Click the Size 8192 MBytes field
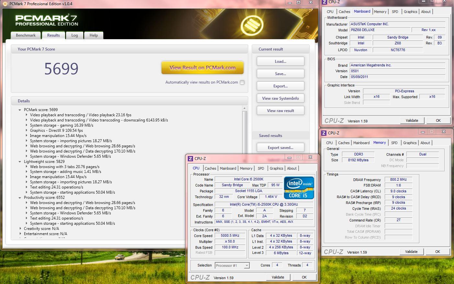The width and height of the screenshot is (454, 284). point(358,160)
